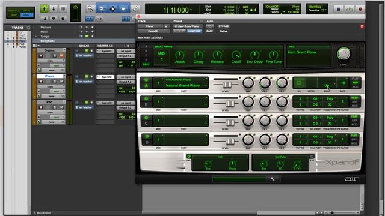Select the Zoomer magnifying glass tool
Image resolution: width=385 pixels, height=216 pixels.
point(90,9)
